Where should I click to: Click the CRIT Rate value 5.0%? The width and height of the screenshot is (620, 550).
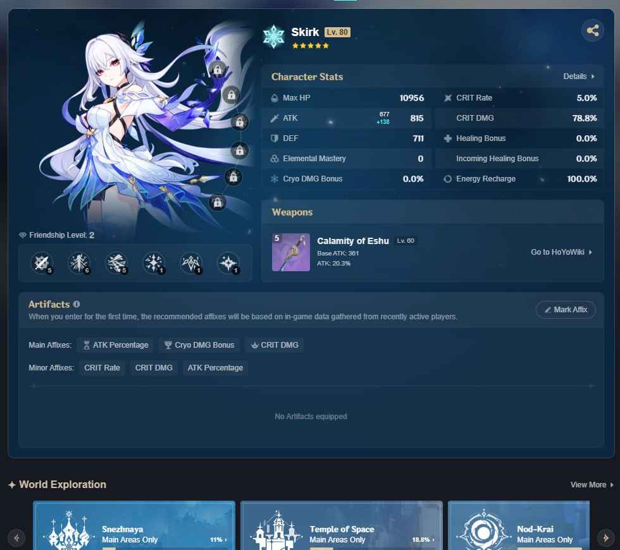click(586, 98)
